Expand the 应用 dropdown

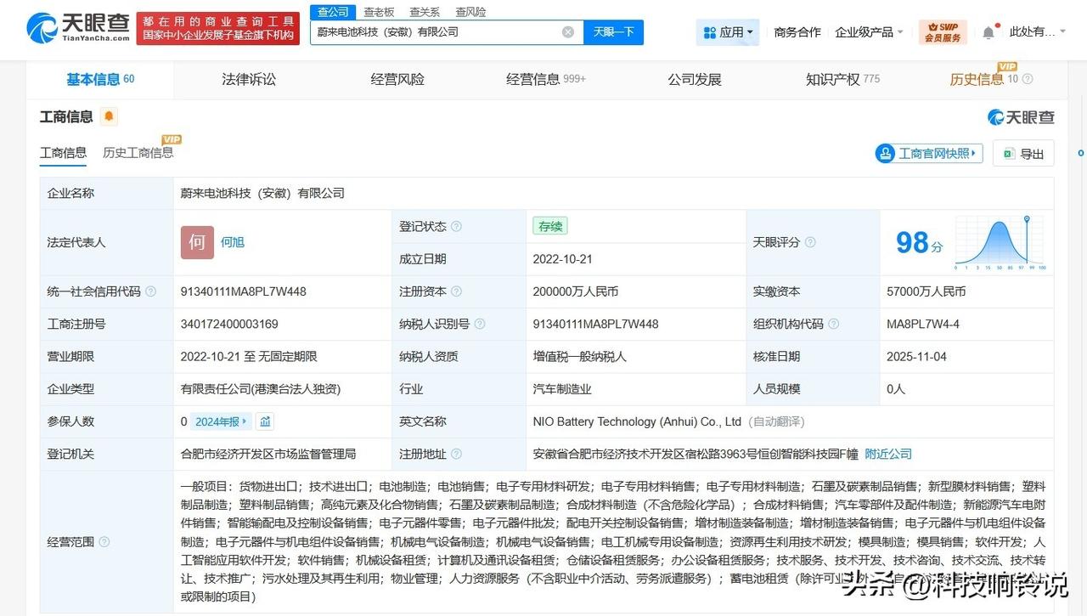pyautogui.click(x=728, y=31)
